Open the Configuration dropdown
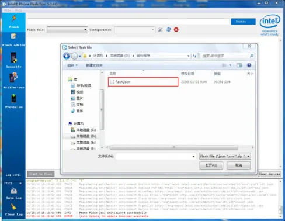285x221 pixels. (x=135, y=30)
